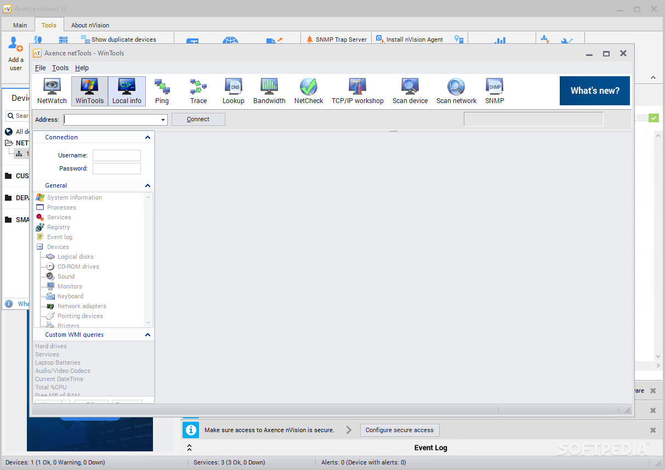This screenshot has width=665, height=470.
Task: Click scroll up arrow in General list
Action: pos(148,196)
